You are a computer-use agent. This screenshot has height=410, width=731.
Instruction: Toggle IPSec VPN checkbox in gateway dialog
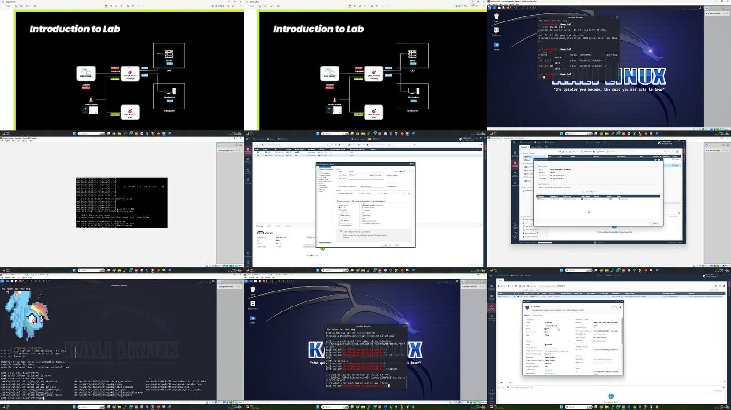[x=339, y=210]
